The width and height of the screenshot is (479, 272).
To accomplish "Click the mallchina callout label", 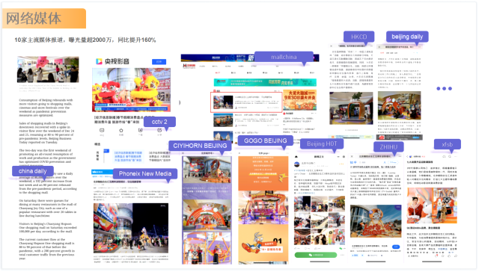I will point(284,57).
